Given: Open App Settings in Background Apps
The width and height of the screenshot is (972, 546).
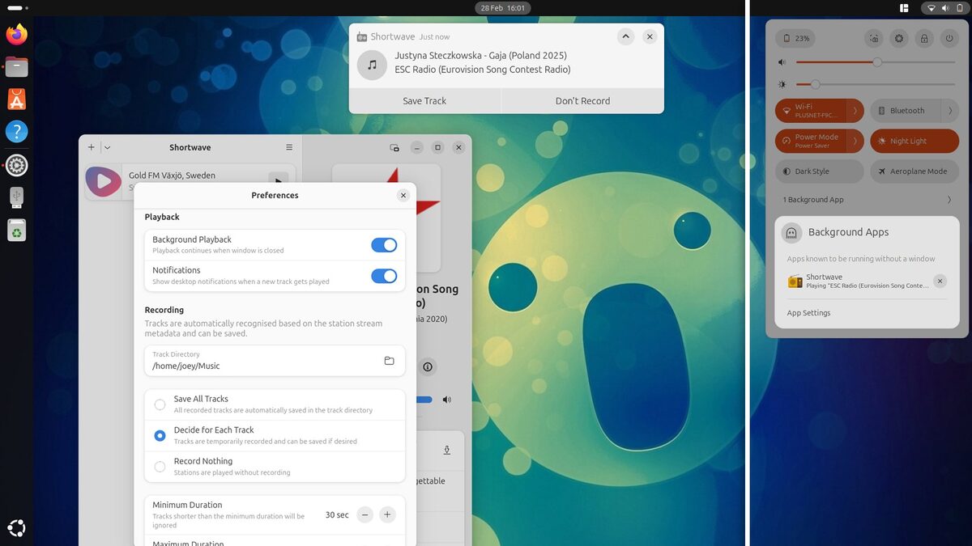Looking at the screenshot, I should coord(808,313).
